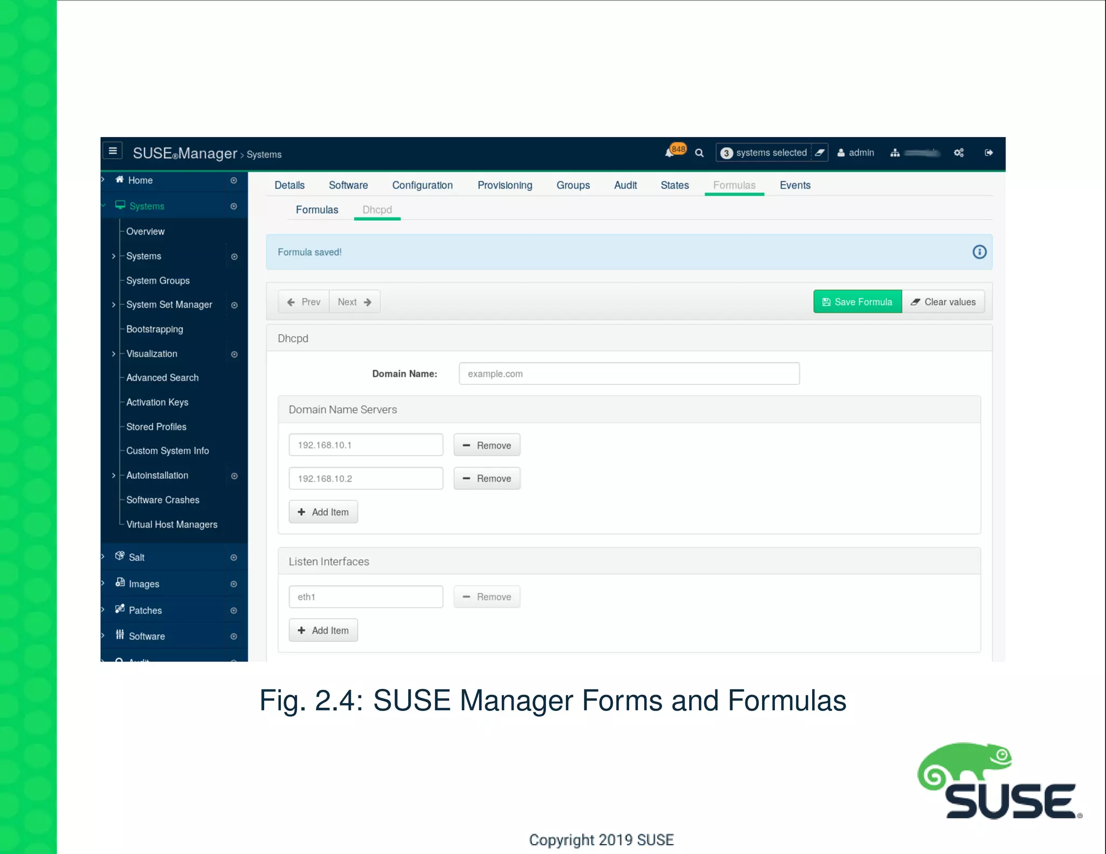
Task: Select the Dhcpd sub-tab
Action: pyautogui.click(x=377, y=209)
